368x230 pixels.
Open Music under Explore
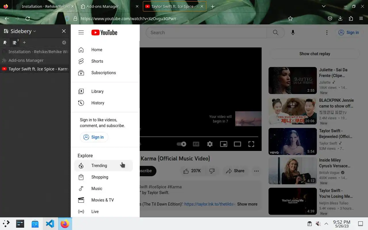tap(103, 189)
